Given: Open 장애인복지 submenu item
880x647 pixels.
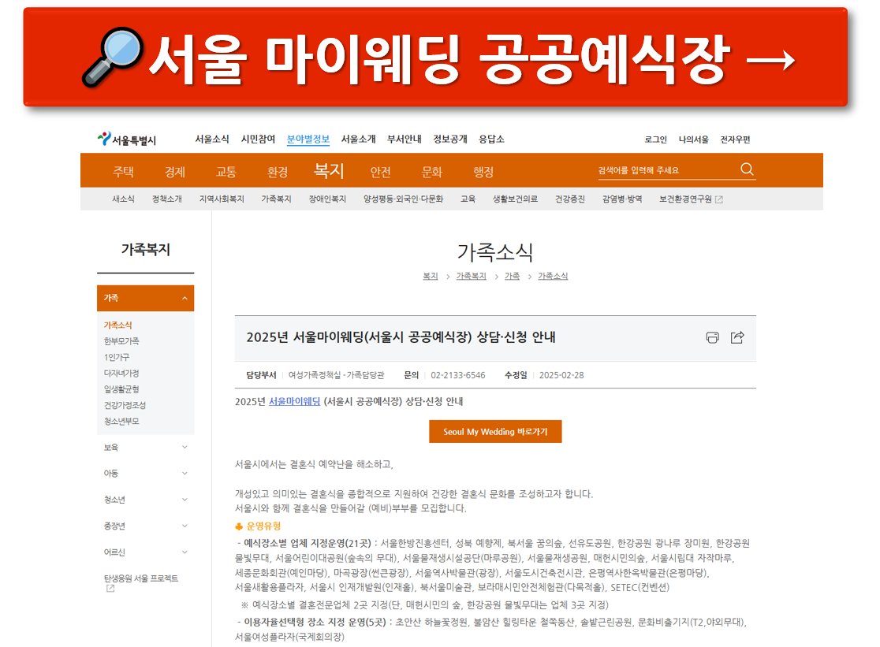Looking at the screenshot, I should [x=327, y=199].
